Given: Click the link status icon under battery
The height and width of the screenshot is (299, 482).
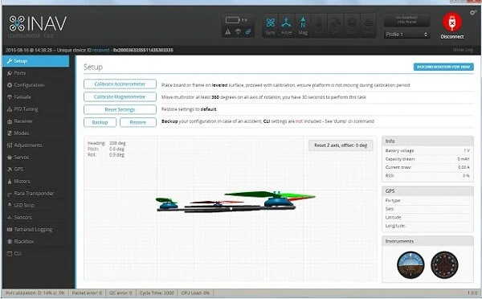Looking at the screenshot, I should click(248, 31).
